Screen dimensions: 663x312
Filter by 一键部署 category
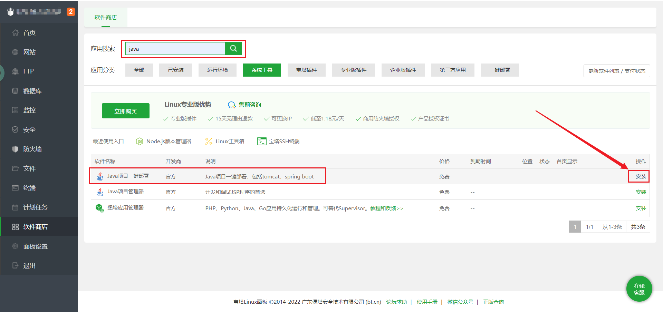(x=500, y=70)
